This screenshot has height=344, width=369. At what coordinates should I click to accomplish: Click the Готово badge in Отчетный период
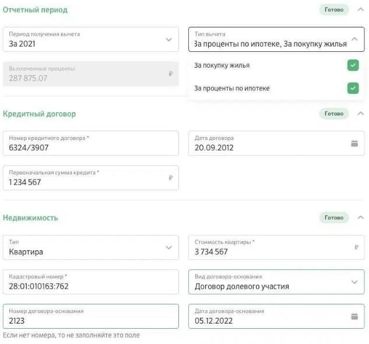point(334,10)
